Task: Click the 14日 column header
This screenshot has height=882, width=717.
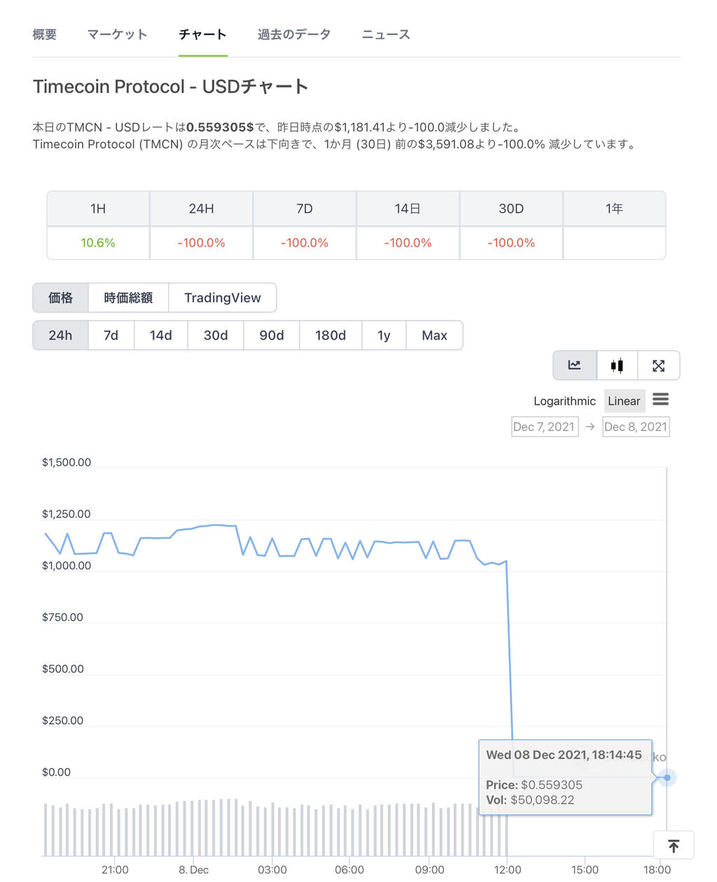Action: [x=408, y=209]
